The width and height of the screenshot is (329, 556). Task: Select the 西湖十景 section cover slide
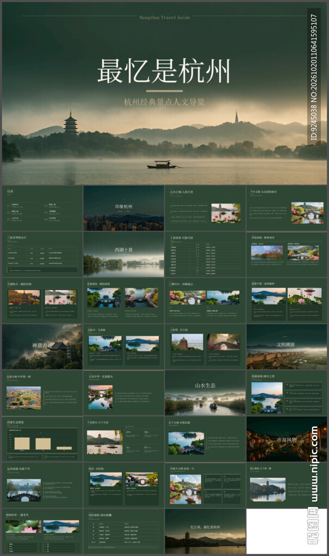123,254
